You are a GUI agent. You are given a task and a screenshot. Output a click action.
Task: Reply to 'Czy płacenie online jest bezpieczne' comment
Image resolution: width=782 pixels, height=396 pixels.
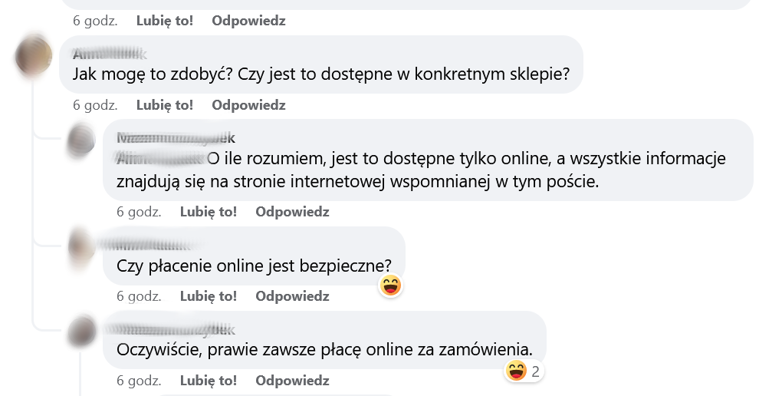[x=292, y=296]
